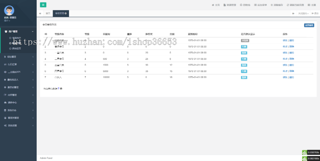Click 修改 for row ID 1
The image size is (320, 161).
click(x=285, y=40)
